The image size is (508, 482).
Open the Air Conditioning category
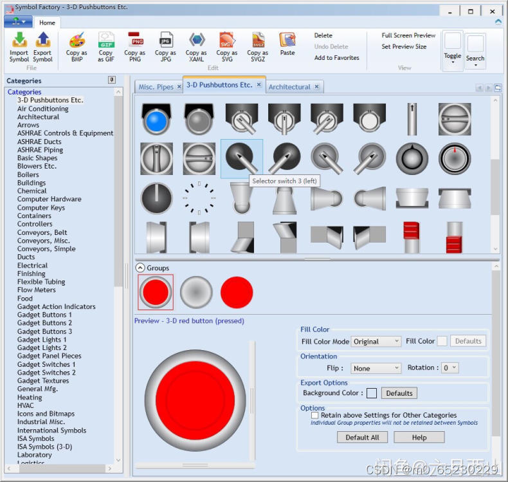[x=43, y=109]
